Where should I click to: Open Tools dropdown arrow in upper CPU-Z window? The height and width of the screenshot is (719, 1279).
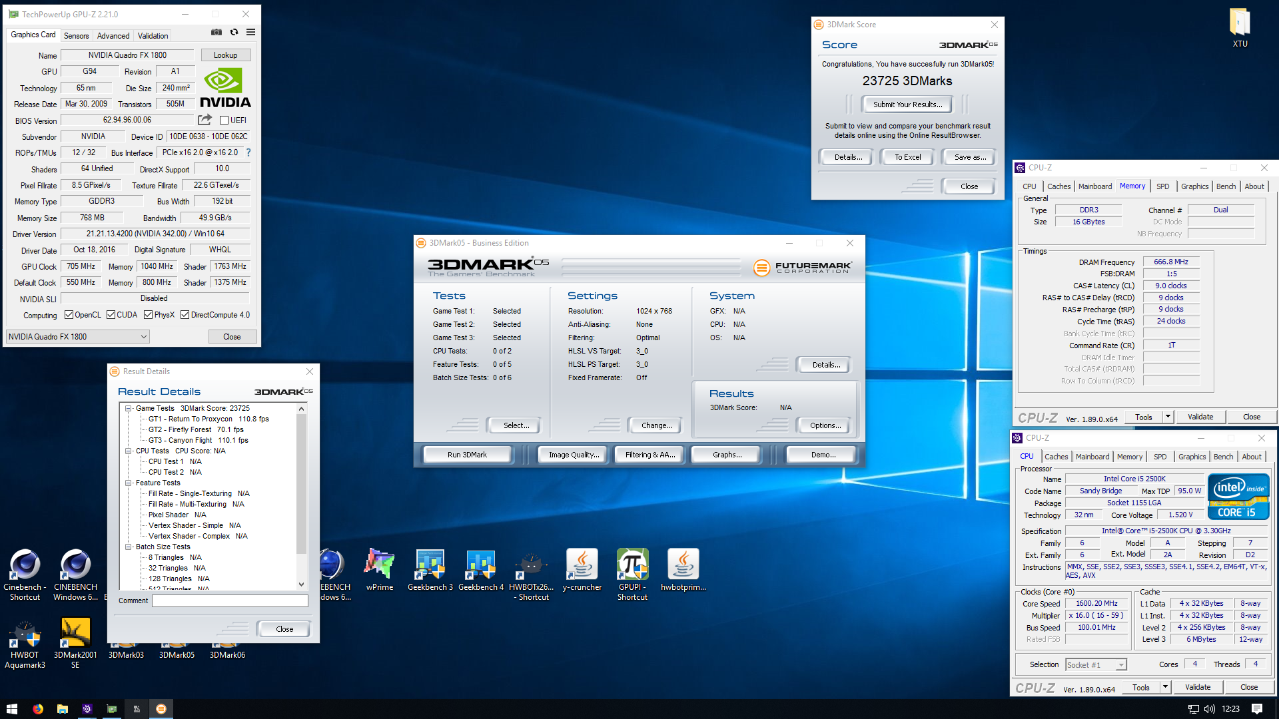tap(1168, 417)
